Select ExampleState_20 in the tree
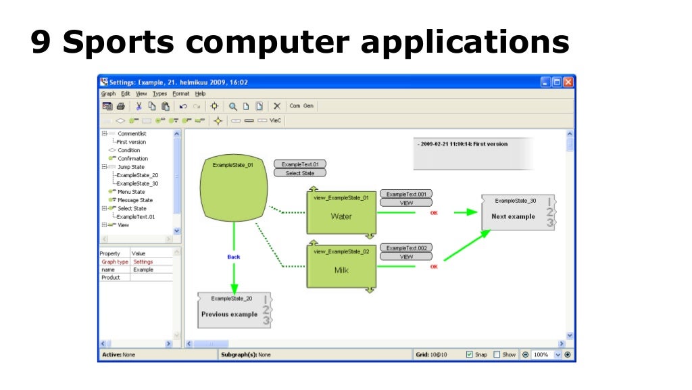 click(137, 175)
